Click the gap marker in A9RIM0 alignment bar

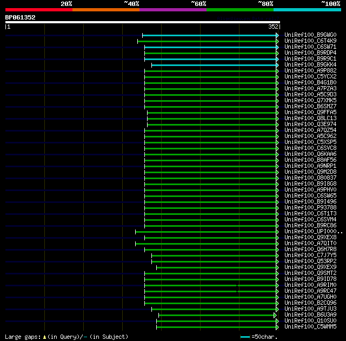click(237, 286)
